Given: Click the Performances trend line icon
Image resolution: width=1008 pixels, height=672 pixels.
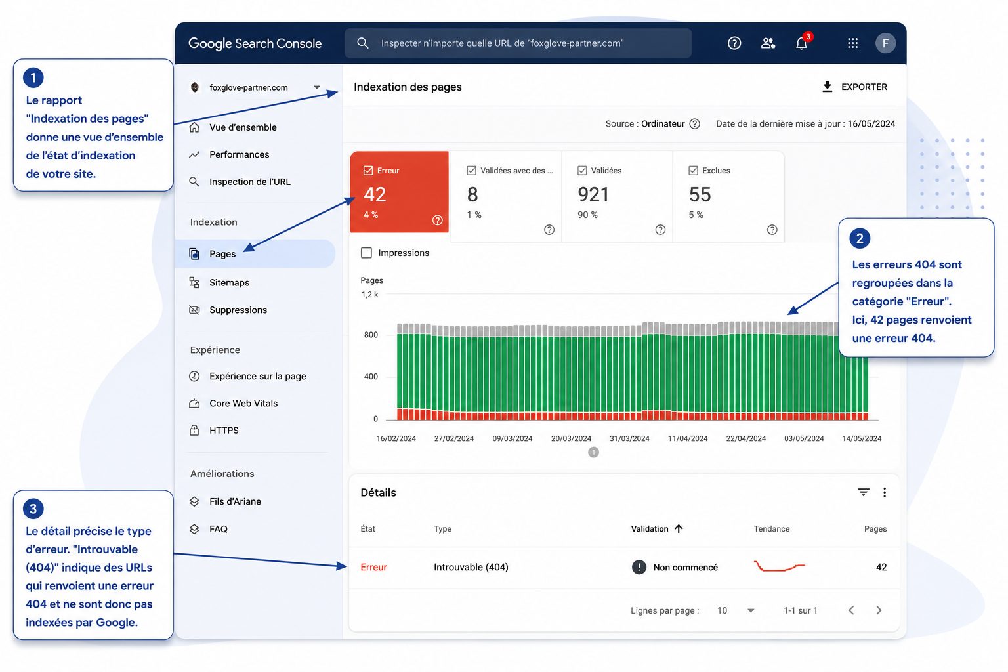Looking at the screenshot, I should (194, 155).
